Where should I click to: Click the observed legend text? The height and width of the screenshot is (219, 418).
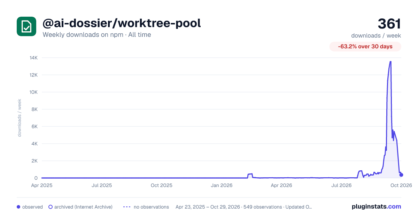pyautogui.click(x=32, y=207)
